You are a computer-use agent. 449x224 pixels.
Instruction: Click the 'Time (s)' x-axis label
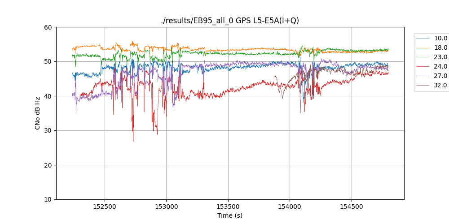230,215
